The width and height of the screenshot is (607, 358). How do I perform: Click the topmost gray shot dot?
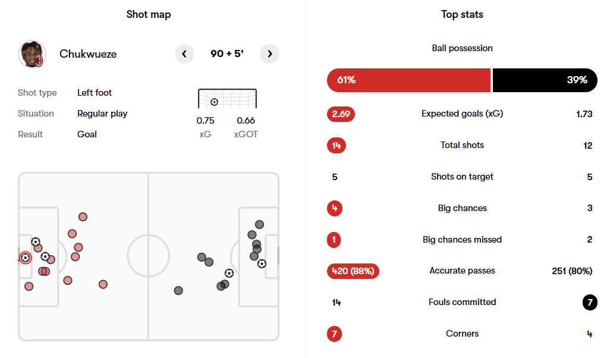click(259, 224)
